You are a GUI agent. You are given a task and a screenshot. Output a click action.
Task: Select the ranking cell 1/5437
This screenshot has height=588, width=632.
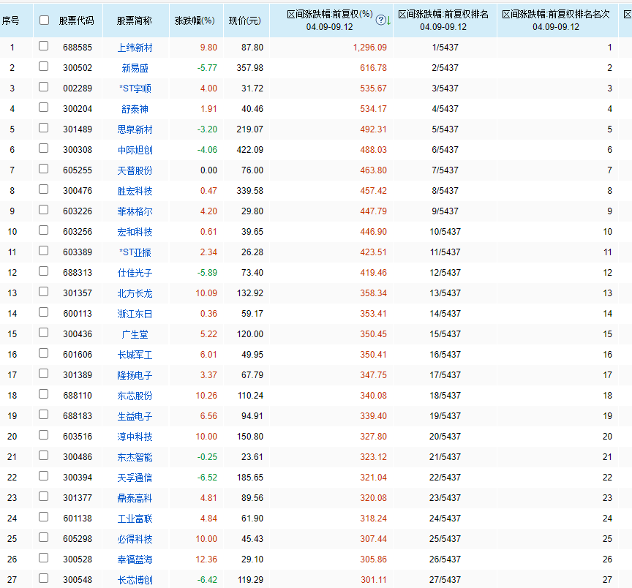coord(445,48)
